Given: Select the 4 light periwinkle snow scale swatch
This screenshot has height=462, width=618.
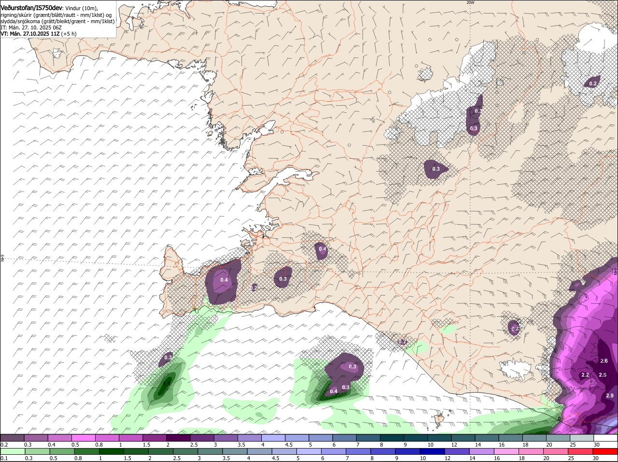Looking at the screenshot, I should [x=273, y=438].
